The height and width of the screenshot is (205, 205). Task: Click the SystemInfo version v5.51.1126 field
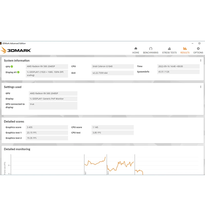[x=178, y=72]
